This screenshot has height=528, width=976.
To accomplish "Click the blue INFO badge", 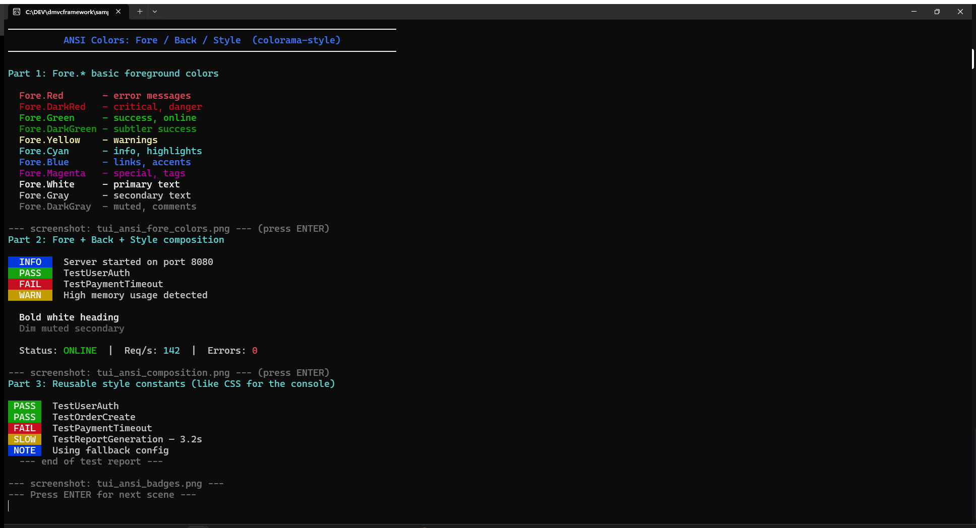I will (30, 262).
